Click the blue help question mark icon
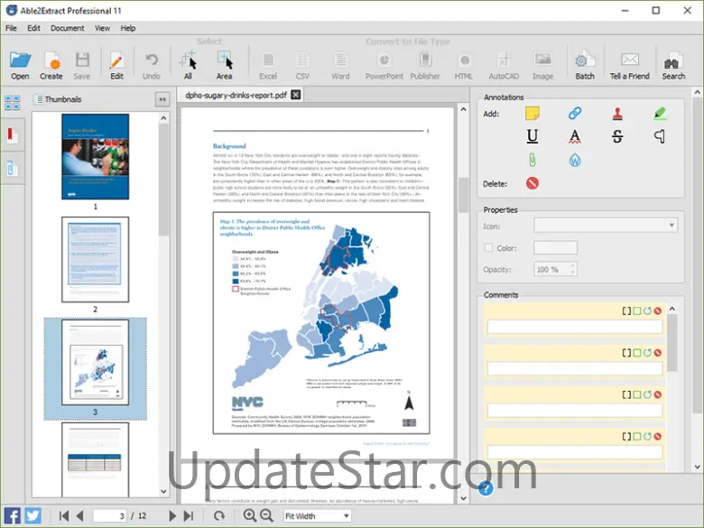This screenshot has width=704, height=528. point(486,488)
